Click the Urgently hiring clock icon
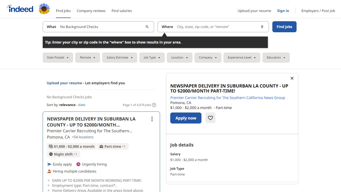 click(78, 164)
